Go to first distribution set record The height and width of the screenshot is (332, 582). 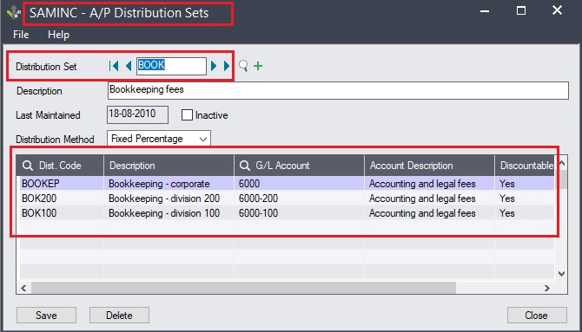pyautogui.click(x=114, y=66)
